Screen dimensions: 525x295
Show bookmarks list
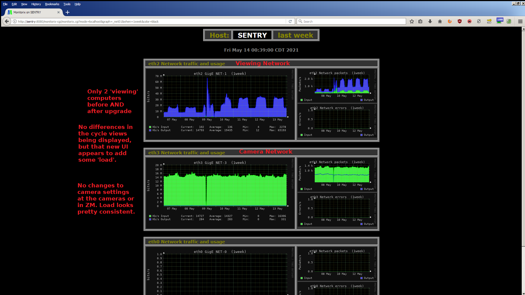tap(420, 21)
